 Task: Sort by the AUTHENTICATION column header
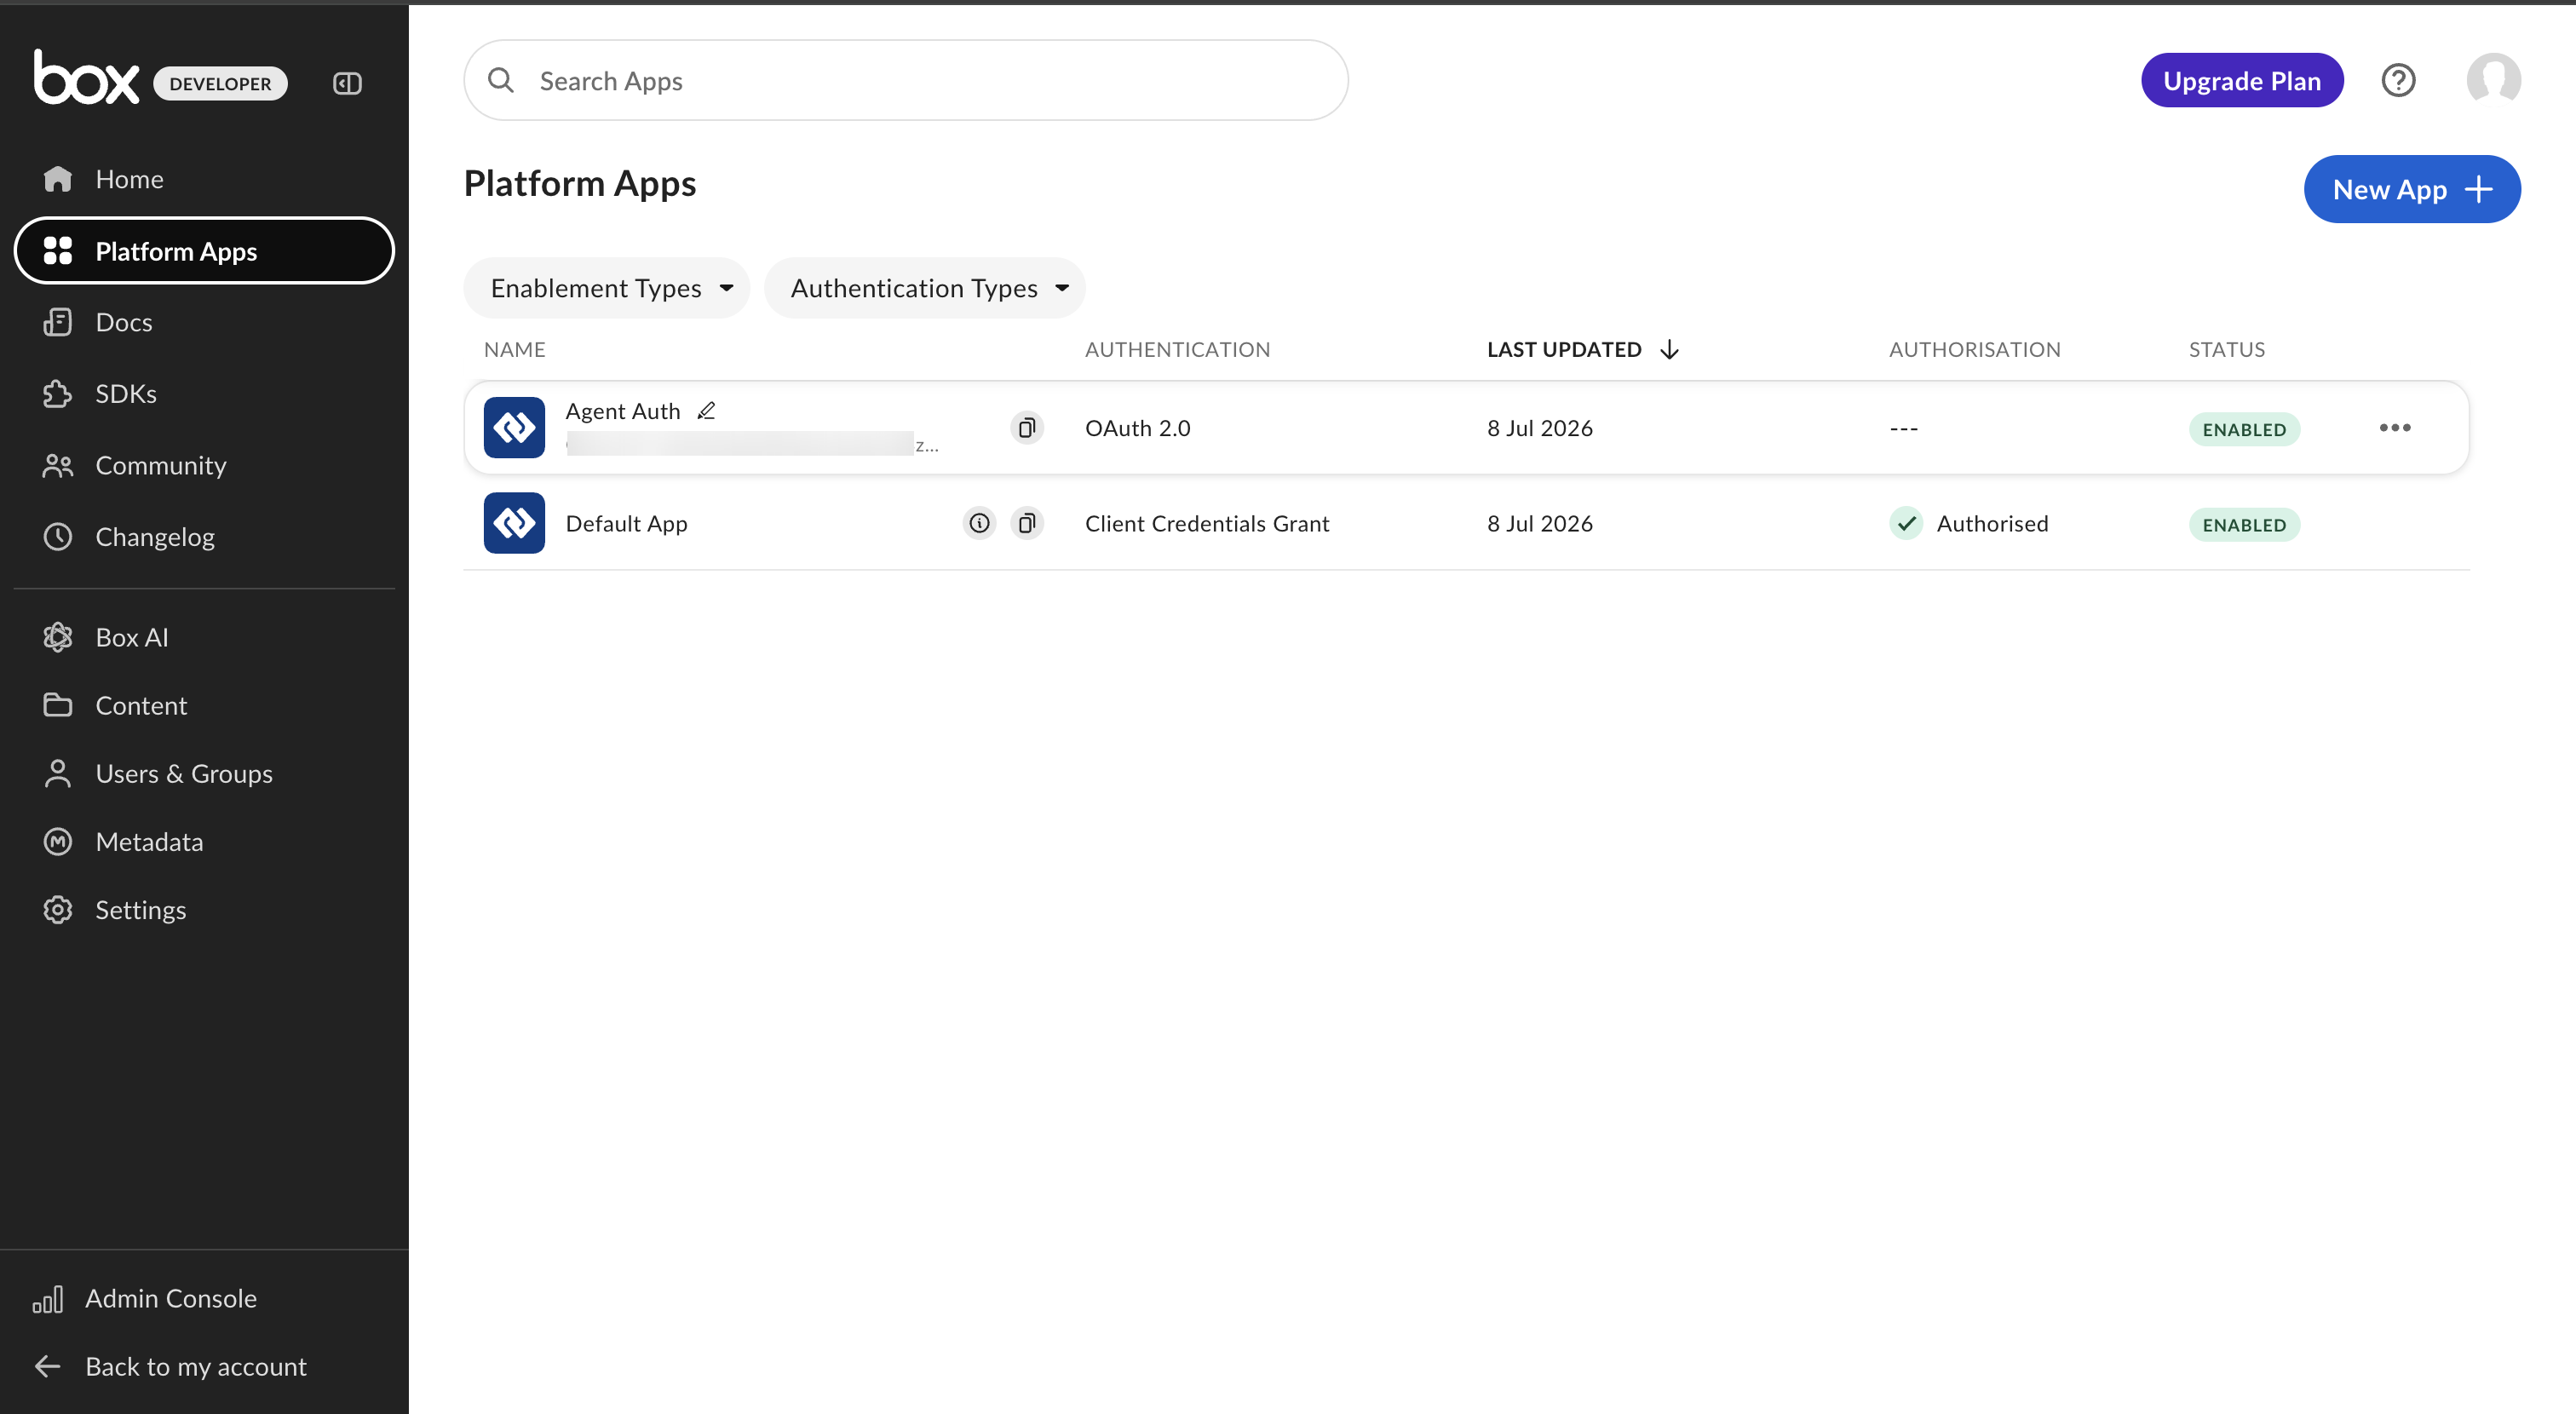click(1177, 349)
